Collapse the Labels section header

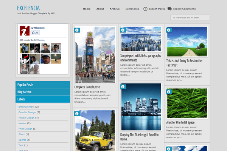[x=43, y=99]
